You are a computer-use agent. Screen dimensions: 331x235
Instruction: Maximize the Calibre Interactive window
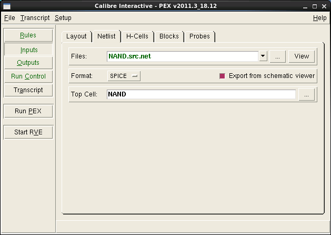pyautogui.click(x=315, y=6)
